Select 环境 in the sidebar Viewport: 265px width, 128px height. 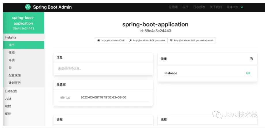24,60
